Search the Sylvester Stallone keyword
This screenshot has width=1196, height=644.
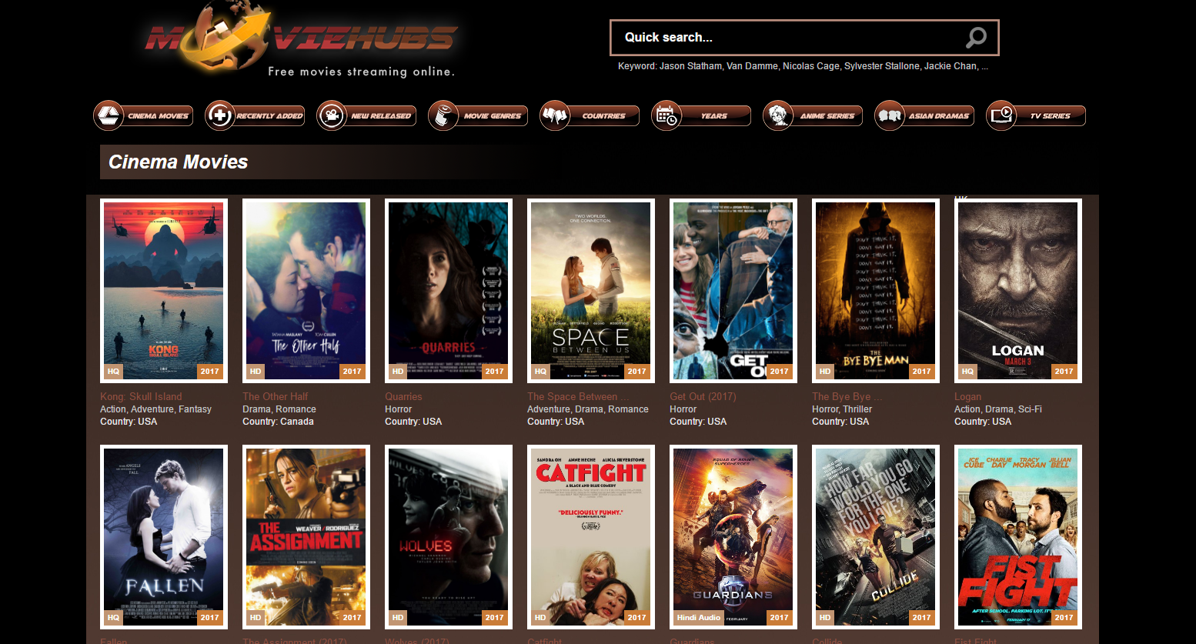tap(882, 66)
